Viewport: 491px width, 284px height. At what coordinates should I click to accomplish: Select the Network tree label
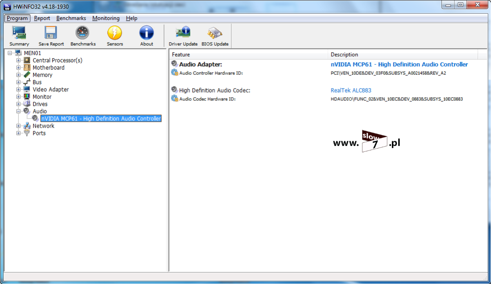[x=44, y=126]
